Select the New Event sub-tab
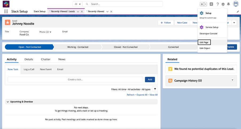Screen dimensions: 241x129 tap(46, 69)
